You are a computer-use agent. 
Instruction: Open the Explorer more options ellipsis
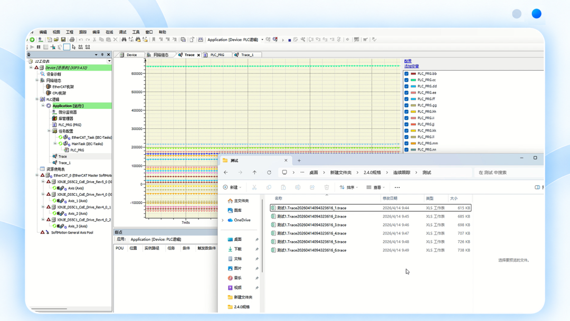[397, 187]
